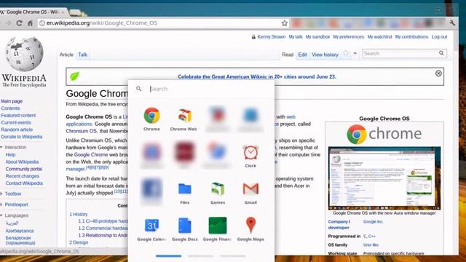Click the Wikipedia search magnifier button

pos(441,53)
